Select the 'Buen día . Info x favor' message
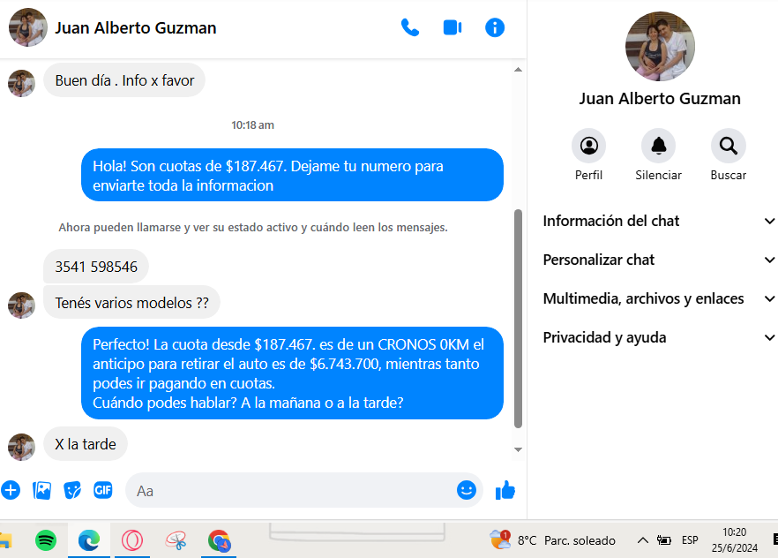Image resolution: width=778 pixels, height=558 pixels. point(124,80)
